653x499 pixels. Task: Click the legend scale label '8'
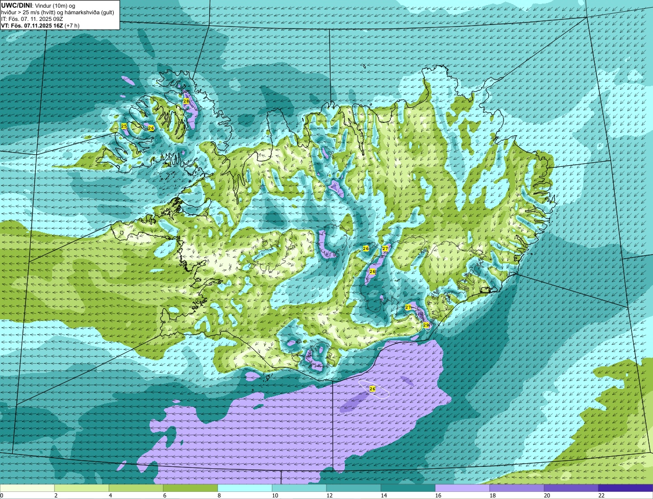[219, 495]
